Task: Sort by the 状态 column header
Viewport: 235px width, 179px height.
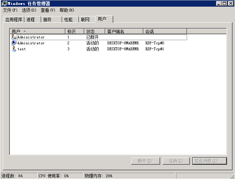Action: 94,31
